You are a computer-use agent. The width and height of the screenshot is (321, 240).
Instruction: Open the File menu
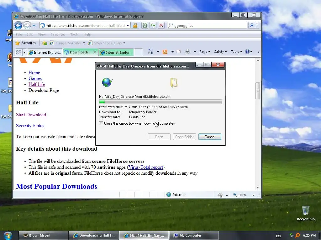pos(19,34)
